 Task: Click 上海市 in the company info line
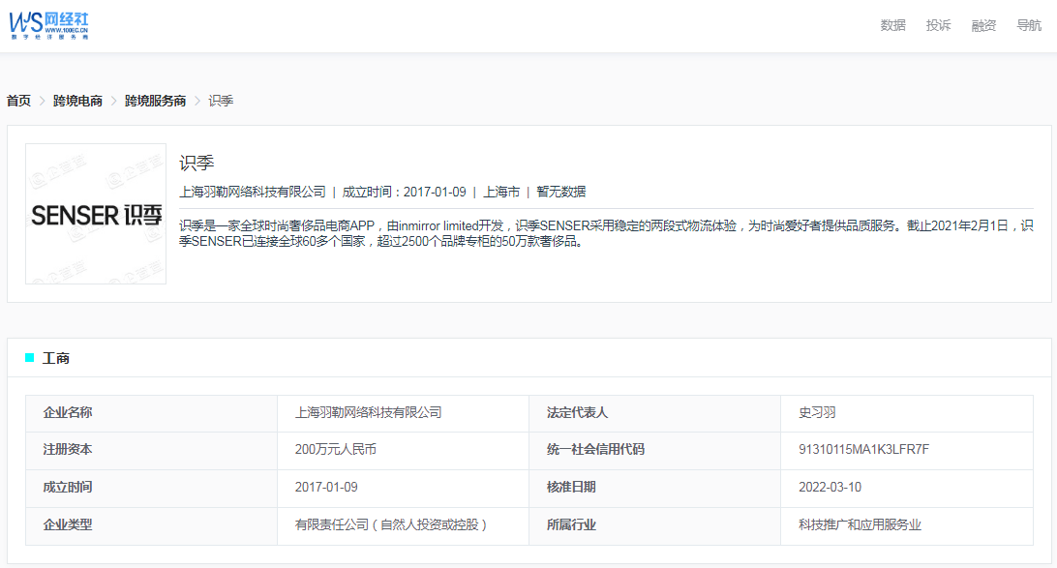[501, 192]
